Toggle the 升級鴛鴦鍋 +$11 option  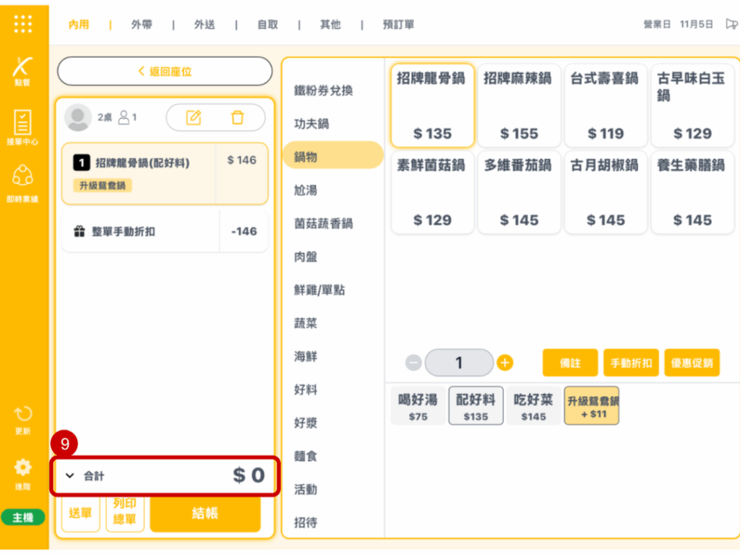592,406
